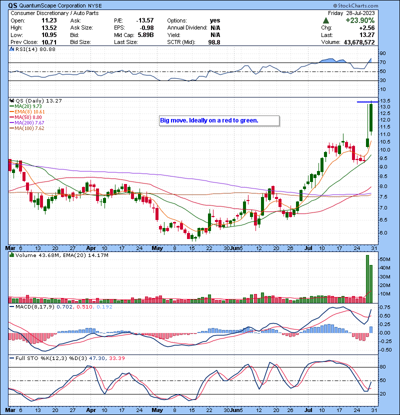Click the candlestick icon beside QS (Daily)

coord(11,100)
